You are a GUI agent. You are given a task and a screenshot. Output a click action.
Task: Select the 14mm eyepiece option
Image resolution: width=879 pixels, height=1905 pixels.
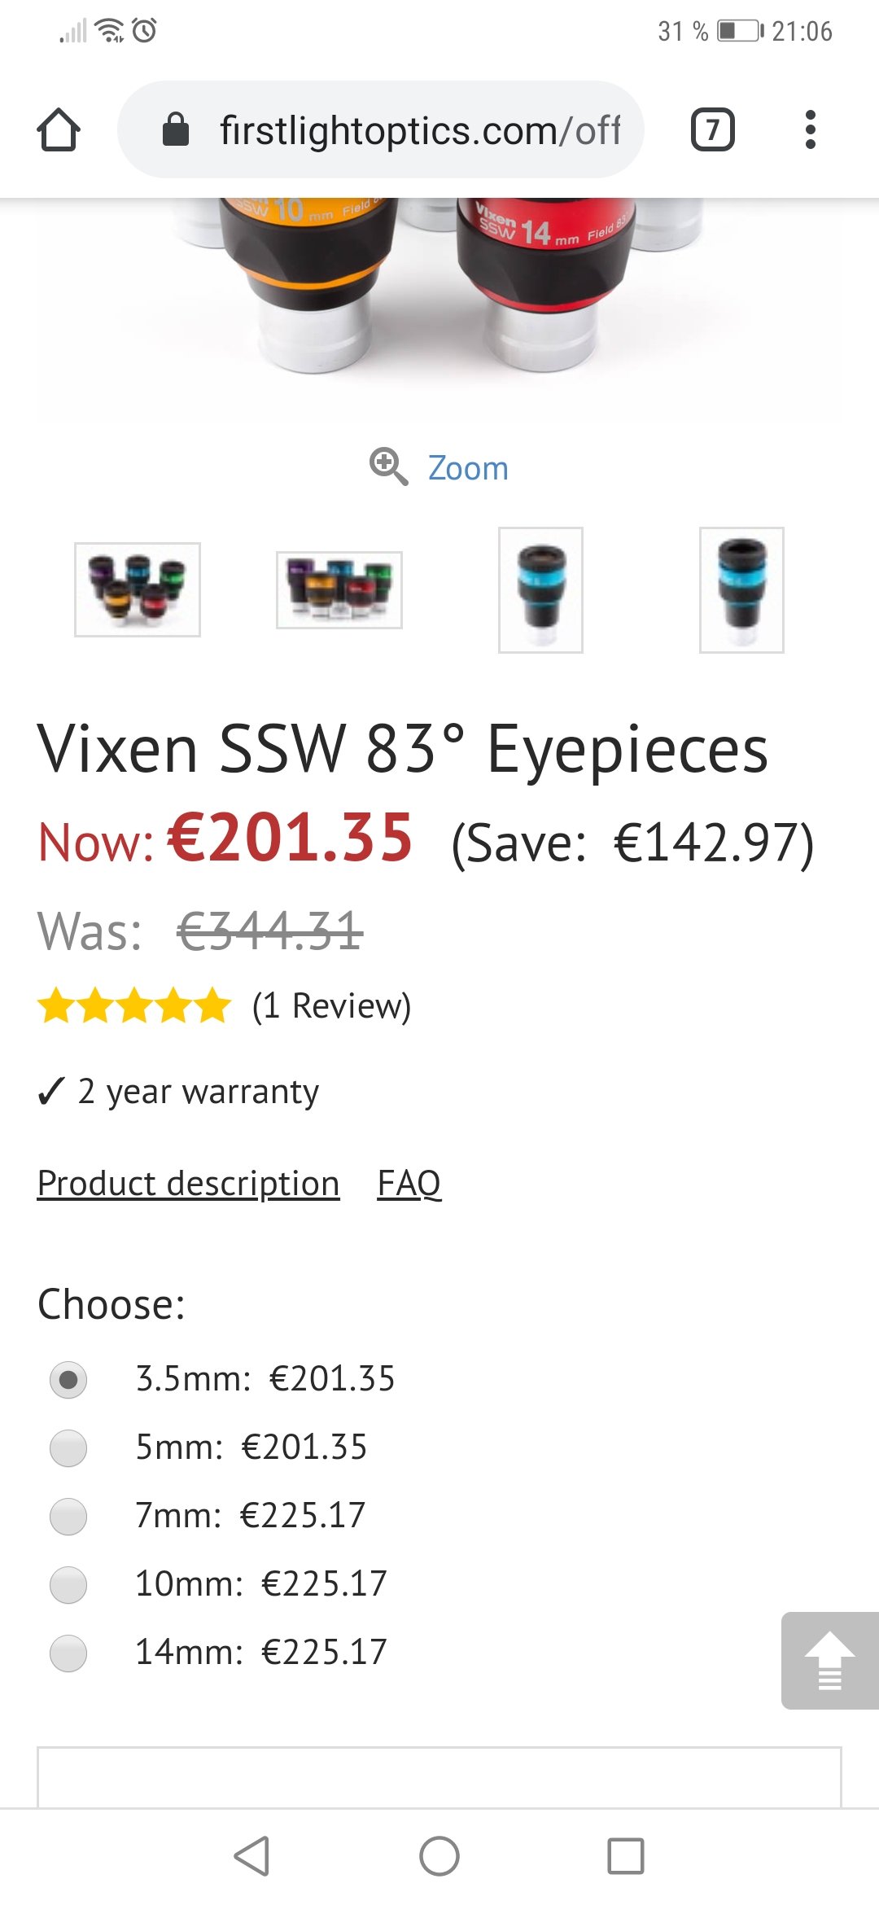[x=68, y=1653]
